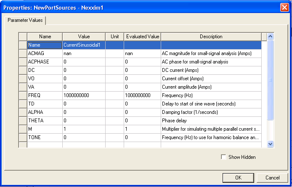Select the ALPHA parameter name cell
This screenshot has width=292, height=187.
pyautogui.click(x=45, y=112)
